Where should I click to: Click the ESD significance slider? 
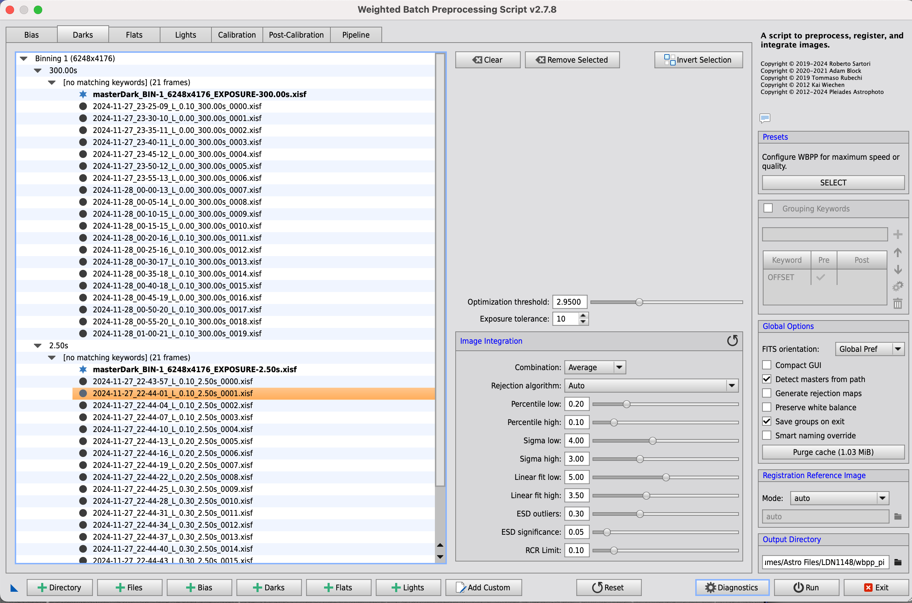pyautogui.click(x=665, y=532)
